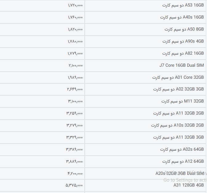207x193 pixels.
Task: Click the A82 16GB model name
Action: 183,53
